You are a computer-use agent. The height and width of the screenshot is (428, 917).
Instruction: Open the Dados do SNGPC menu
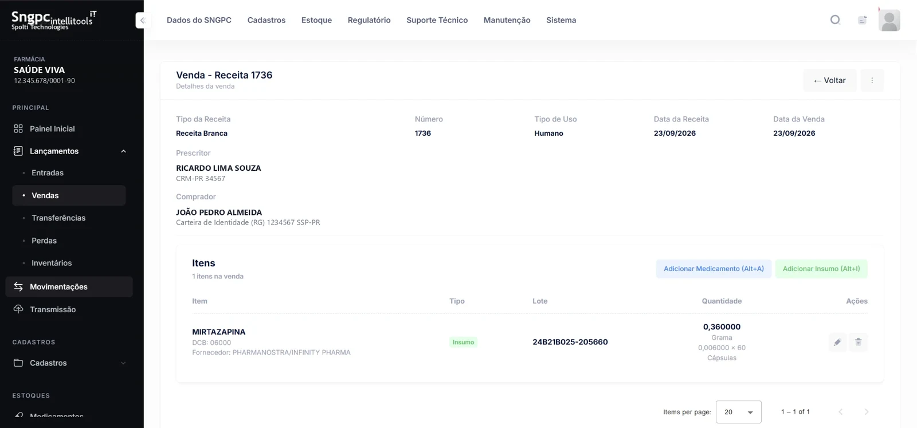click(199, 20)
